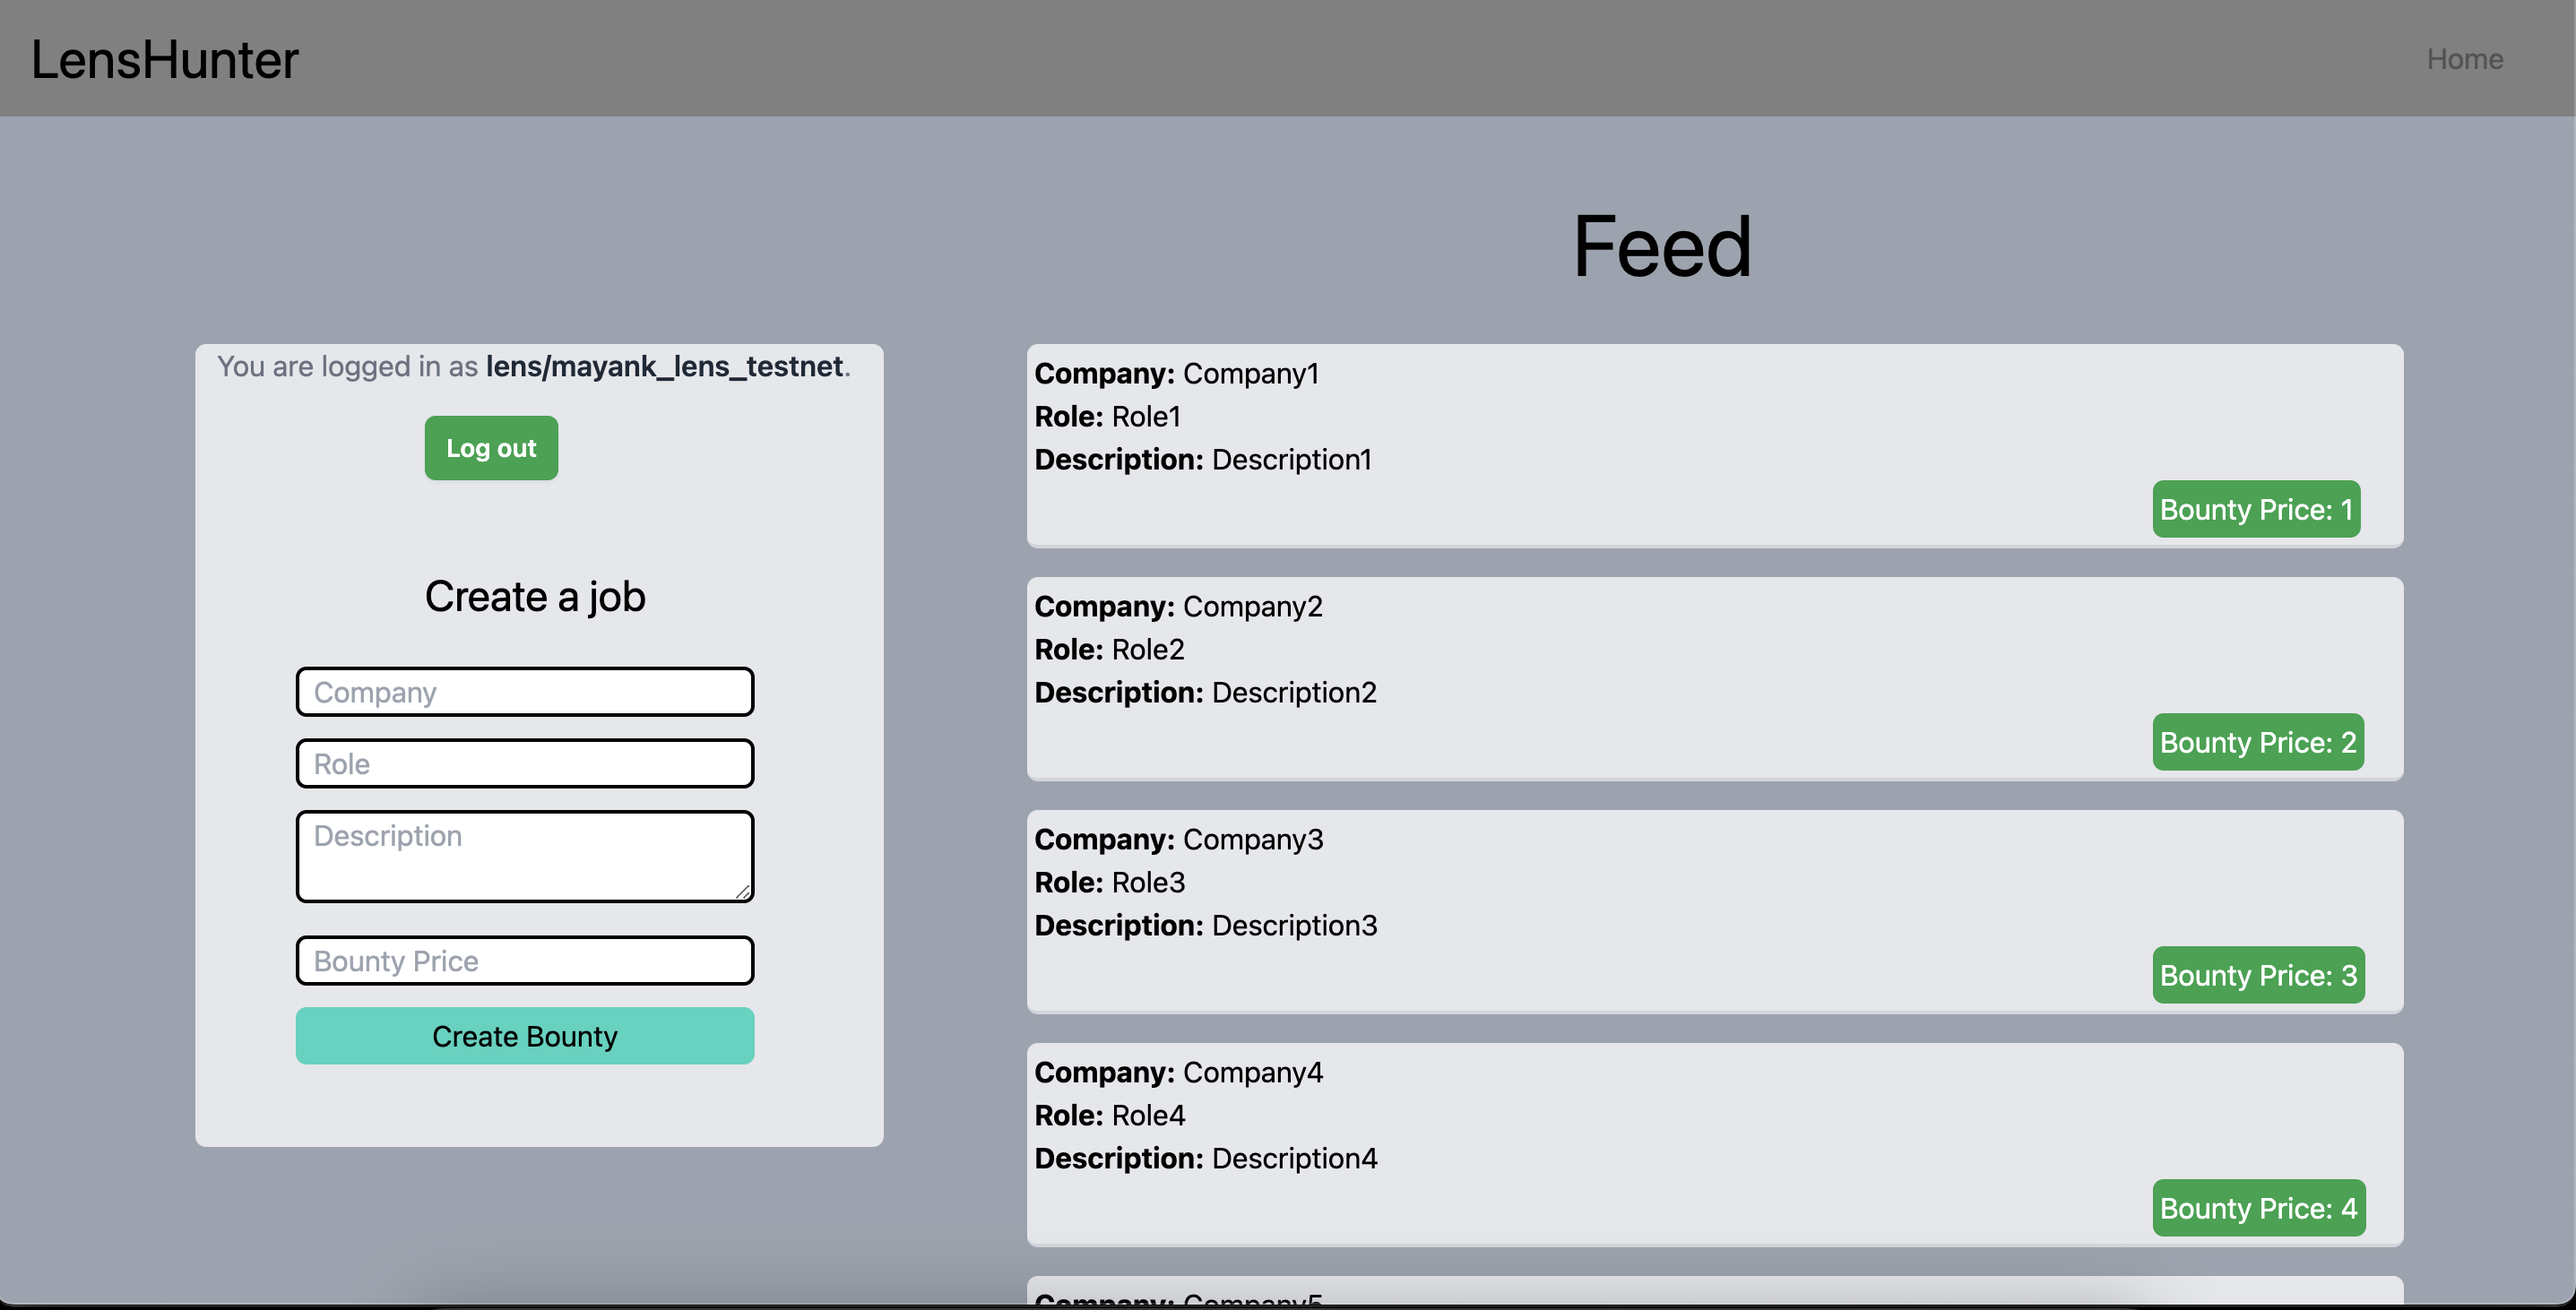Select the Company3 feed card
Image resolution: width=2576 pixels, height=1310 pixels.
[x=1714, y=911]
